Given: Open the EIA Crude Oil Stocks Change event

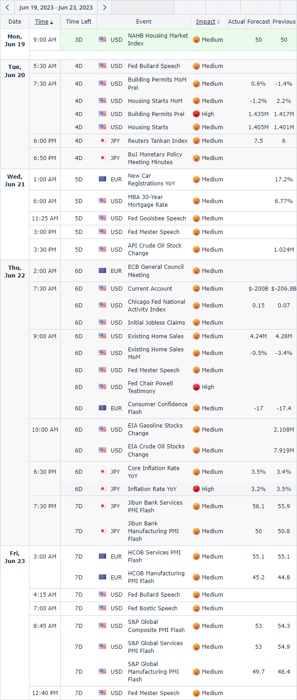Looking at the screenshot, I should (156, 450).
